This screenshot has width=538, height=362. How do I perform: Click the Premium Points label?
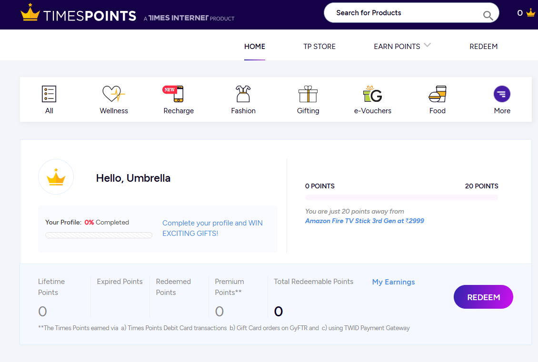pyautogui.click(x=229, y=287)
